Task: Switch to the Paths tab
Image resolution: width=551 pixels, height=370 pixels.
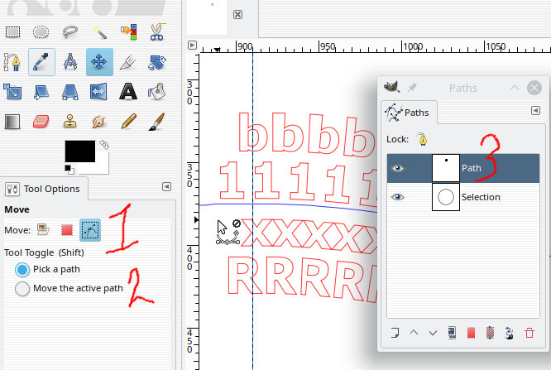Action: (x=409, y=113)
